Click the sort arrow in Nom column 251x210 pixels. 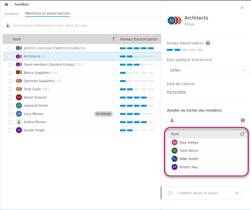(x=113, y=39)
